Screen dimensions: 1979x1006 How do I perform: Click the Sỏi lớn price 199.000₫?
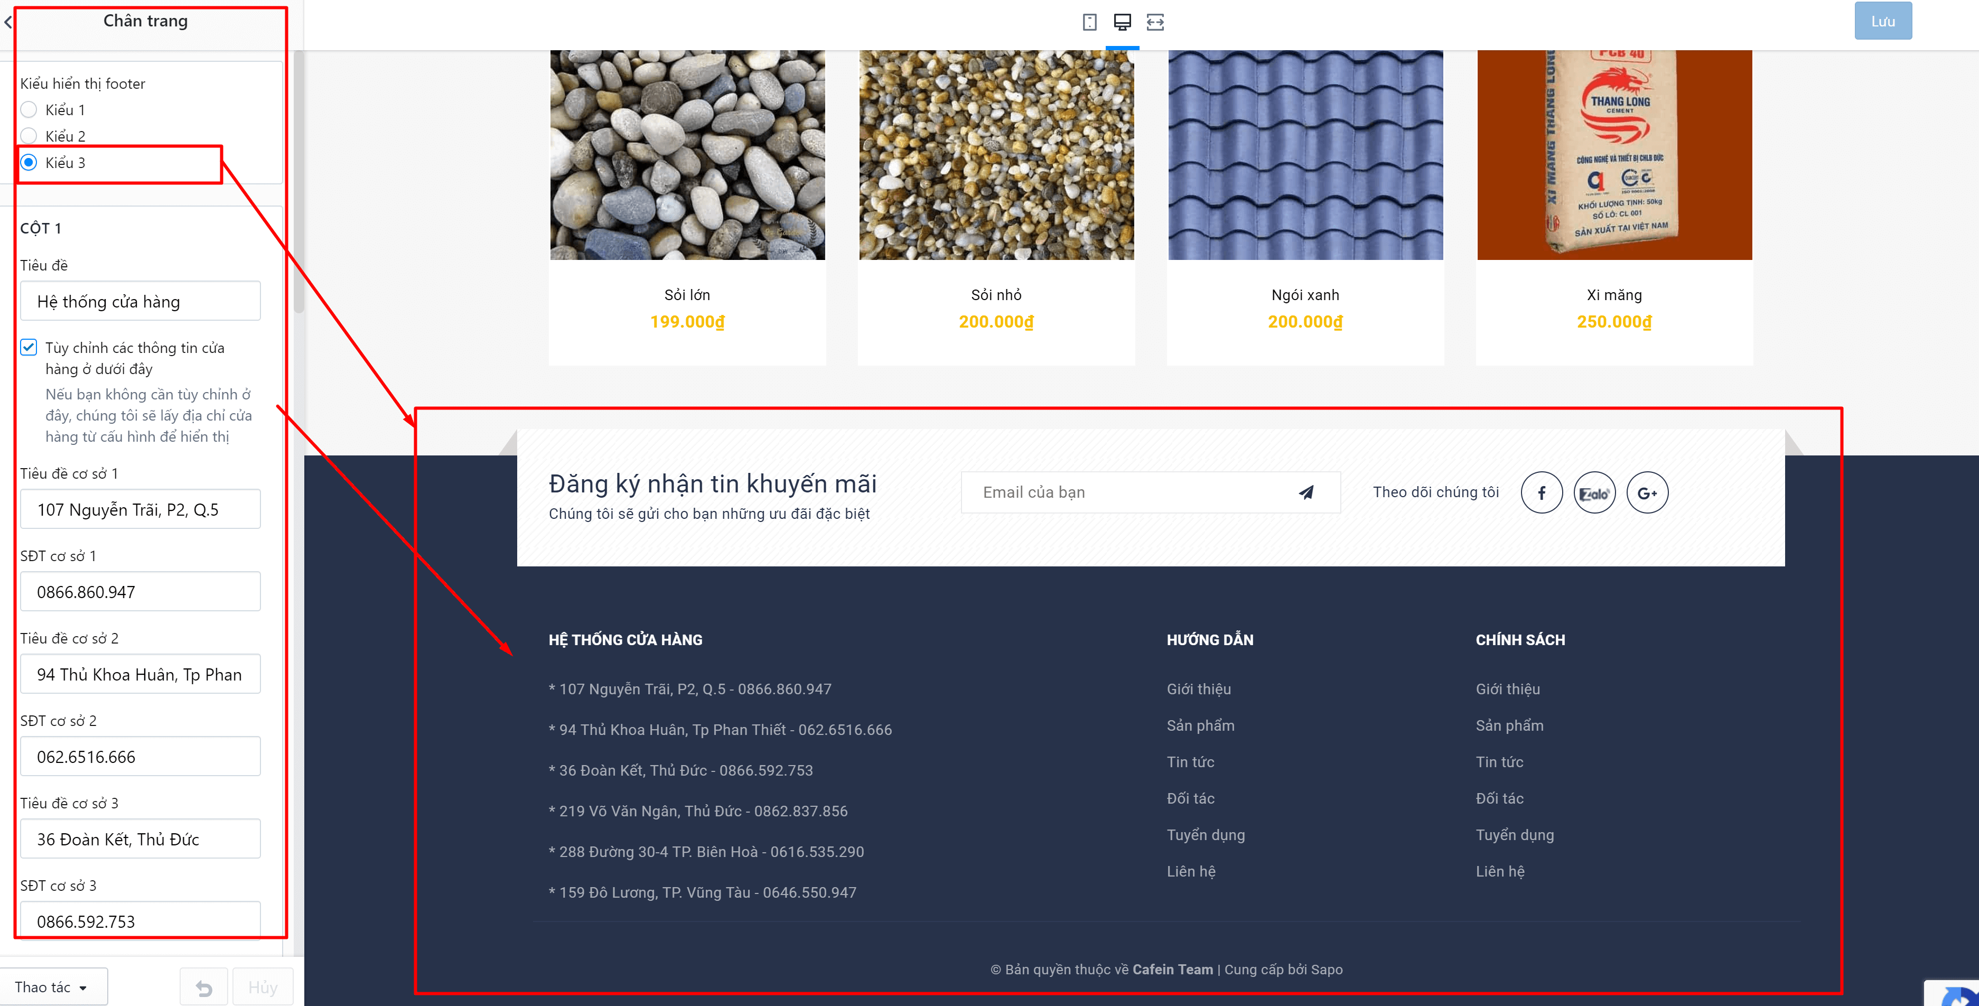coord(688,322)
